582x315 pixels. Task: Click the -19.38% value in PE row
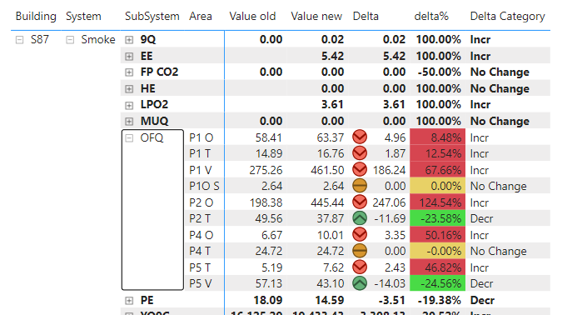439,300
